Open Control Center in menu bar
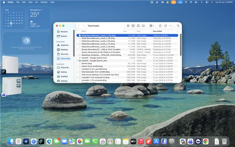235x147 pixels. pyautogui.click(x=207, y=2)
